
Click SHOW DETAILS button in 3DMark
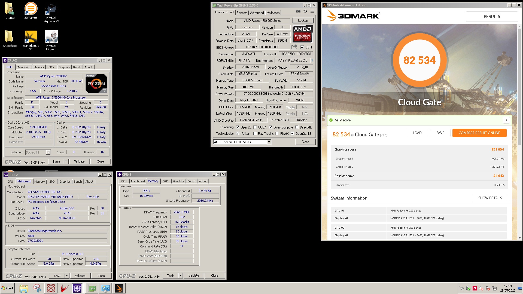coord(490,198)
